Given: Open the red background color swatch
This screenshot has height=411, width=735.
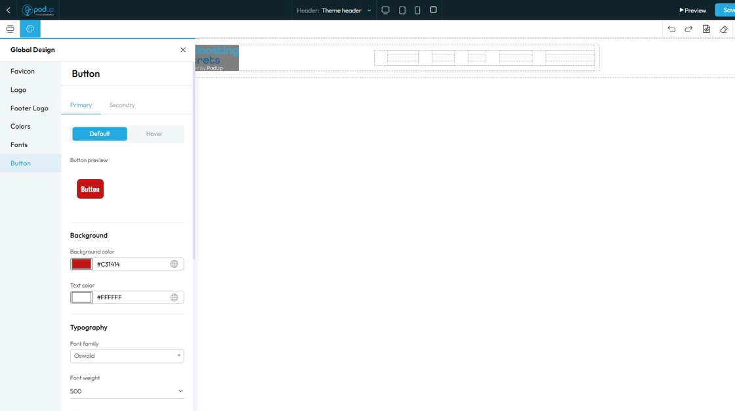Looking at the screenshot, I should pyautogui.click(x=81, y=264).
